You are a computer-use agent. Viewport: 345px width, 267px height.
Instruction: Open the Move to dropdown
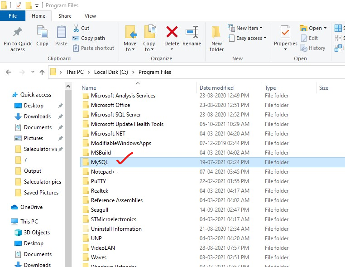point(130,39)
